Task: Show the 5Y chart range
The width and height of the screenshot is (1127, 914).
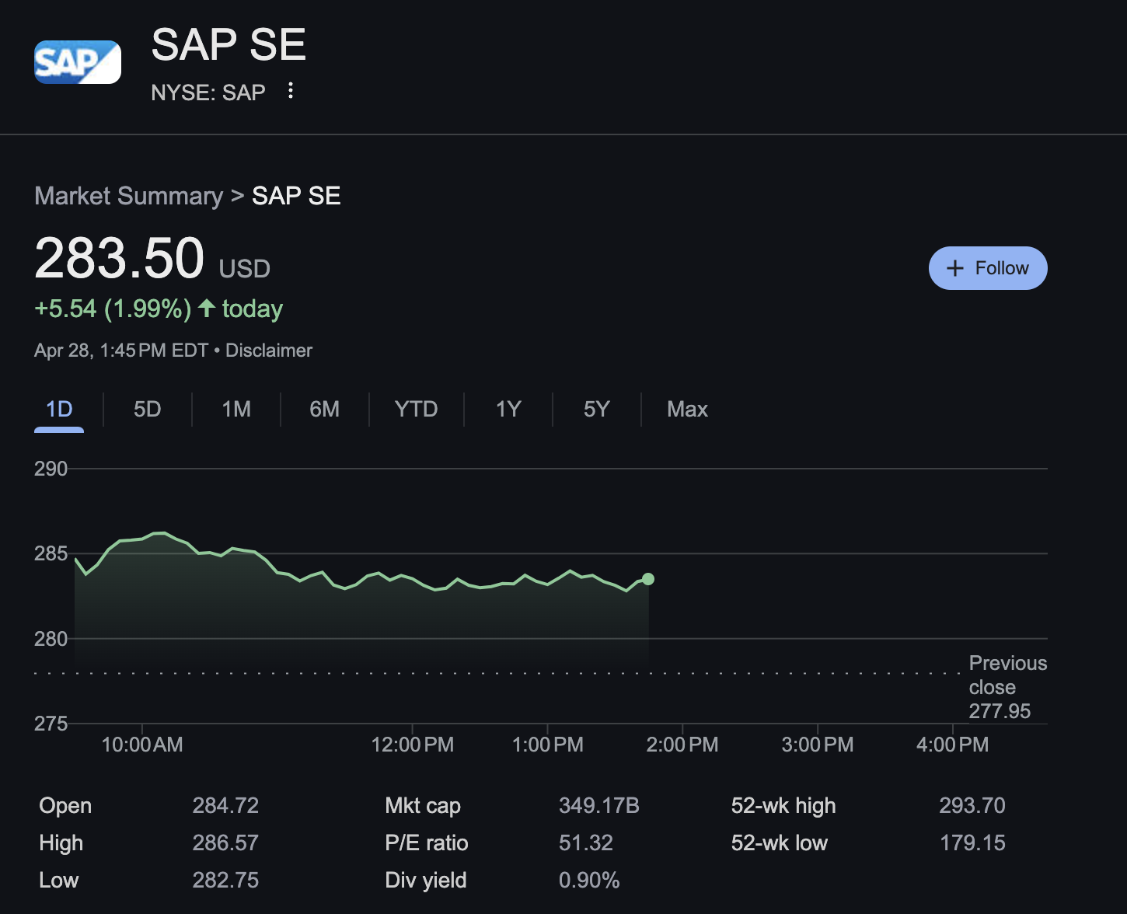Action: click(x=596, y=410)
